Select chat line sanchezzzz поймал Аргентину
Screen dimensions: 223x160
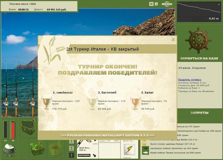pos(174,148)
